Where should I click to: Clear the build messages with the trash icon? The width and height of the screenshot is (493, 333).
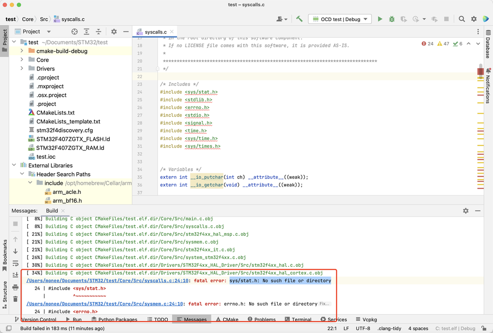click(x=16, y=299)
